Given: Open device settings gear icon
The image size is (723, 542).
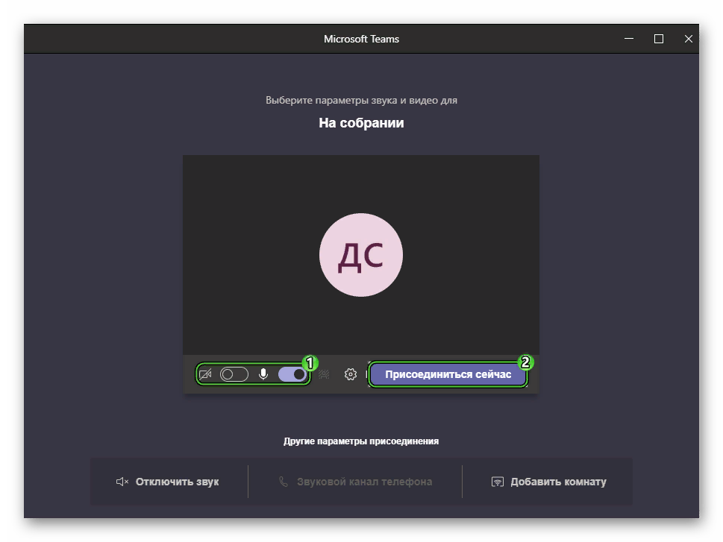Looking at the screenshot, I should (x=351, y=374).
